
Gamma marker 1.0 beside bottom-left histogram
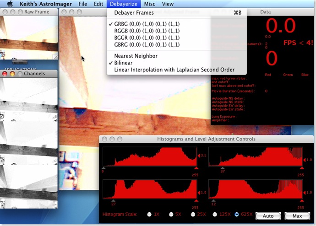[199, 193]
